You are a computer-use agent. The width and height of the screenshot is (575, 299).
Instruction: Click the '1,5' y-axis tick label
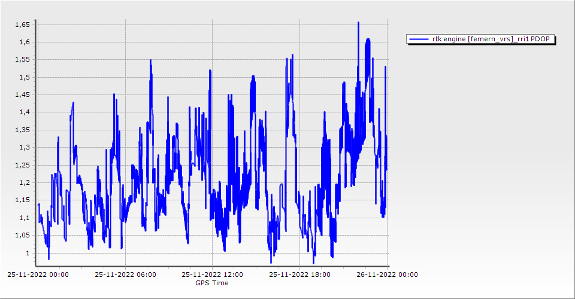tap(24, 77)
